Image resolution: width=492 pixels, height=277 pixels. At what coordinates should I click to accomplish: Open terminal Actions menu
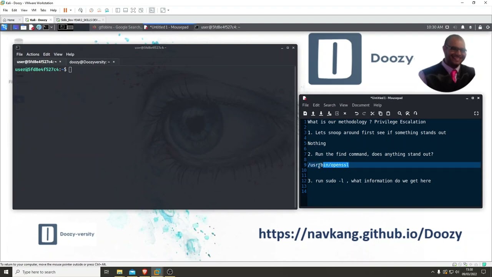tap(33, 55)
